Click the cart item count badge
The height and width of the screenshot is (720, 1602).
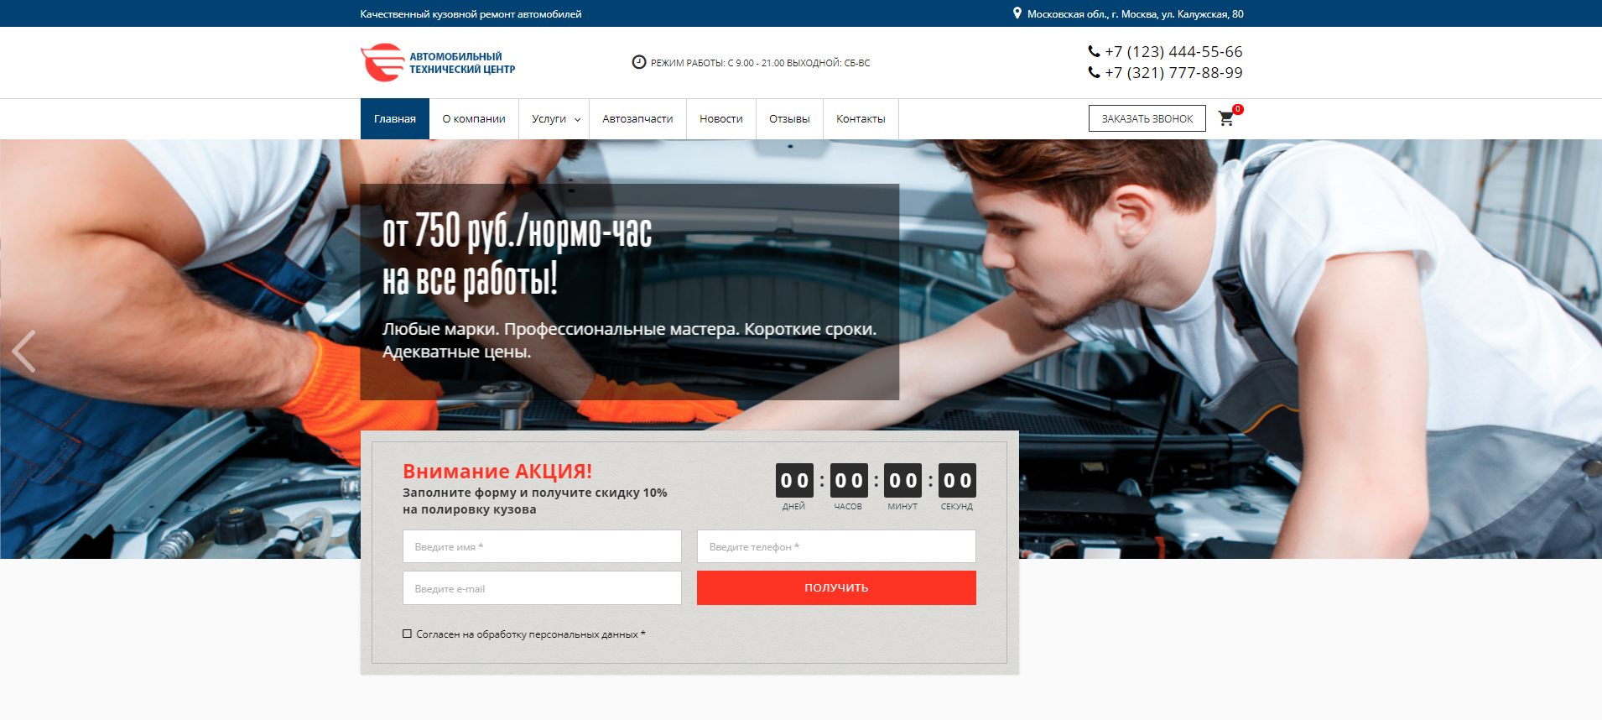[x=1238, y=109]
